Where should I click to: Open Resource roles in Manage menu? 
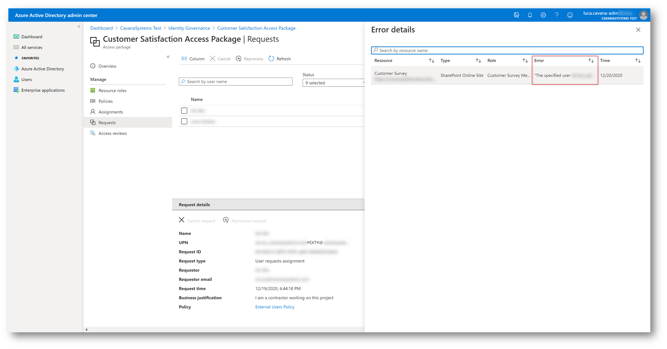pyautogui.click(x=112, y=91)
